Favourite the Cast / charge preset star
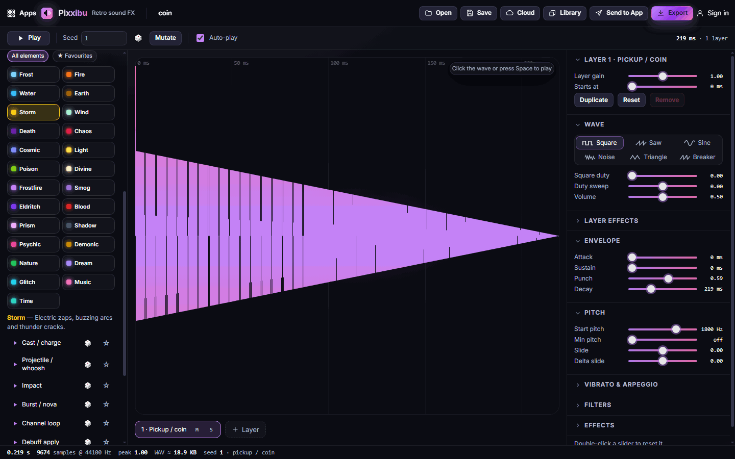 click(x=106, y=343)
